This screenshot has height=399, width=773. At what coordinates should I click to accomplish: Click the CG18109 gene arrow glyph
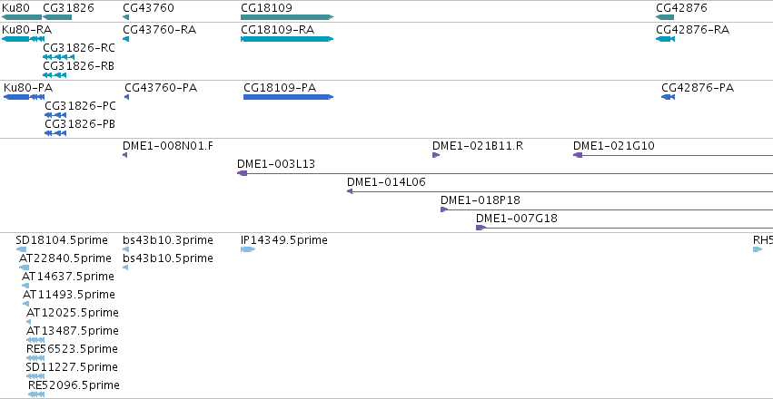pyautogui.click(x=286, y=17)
